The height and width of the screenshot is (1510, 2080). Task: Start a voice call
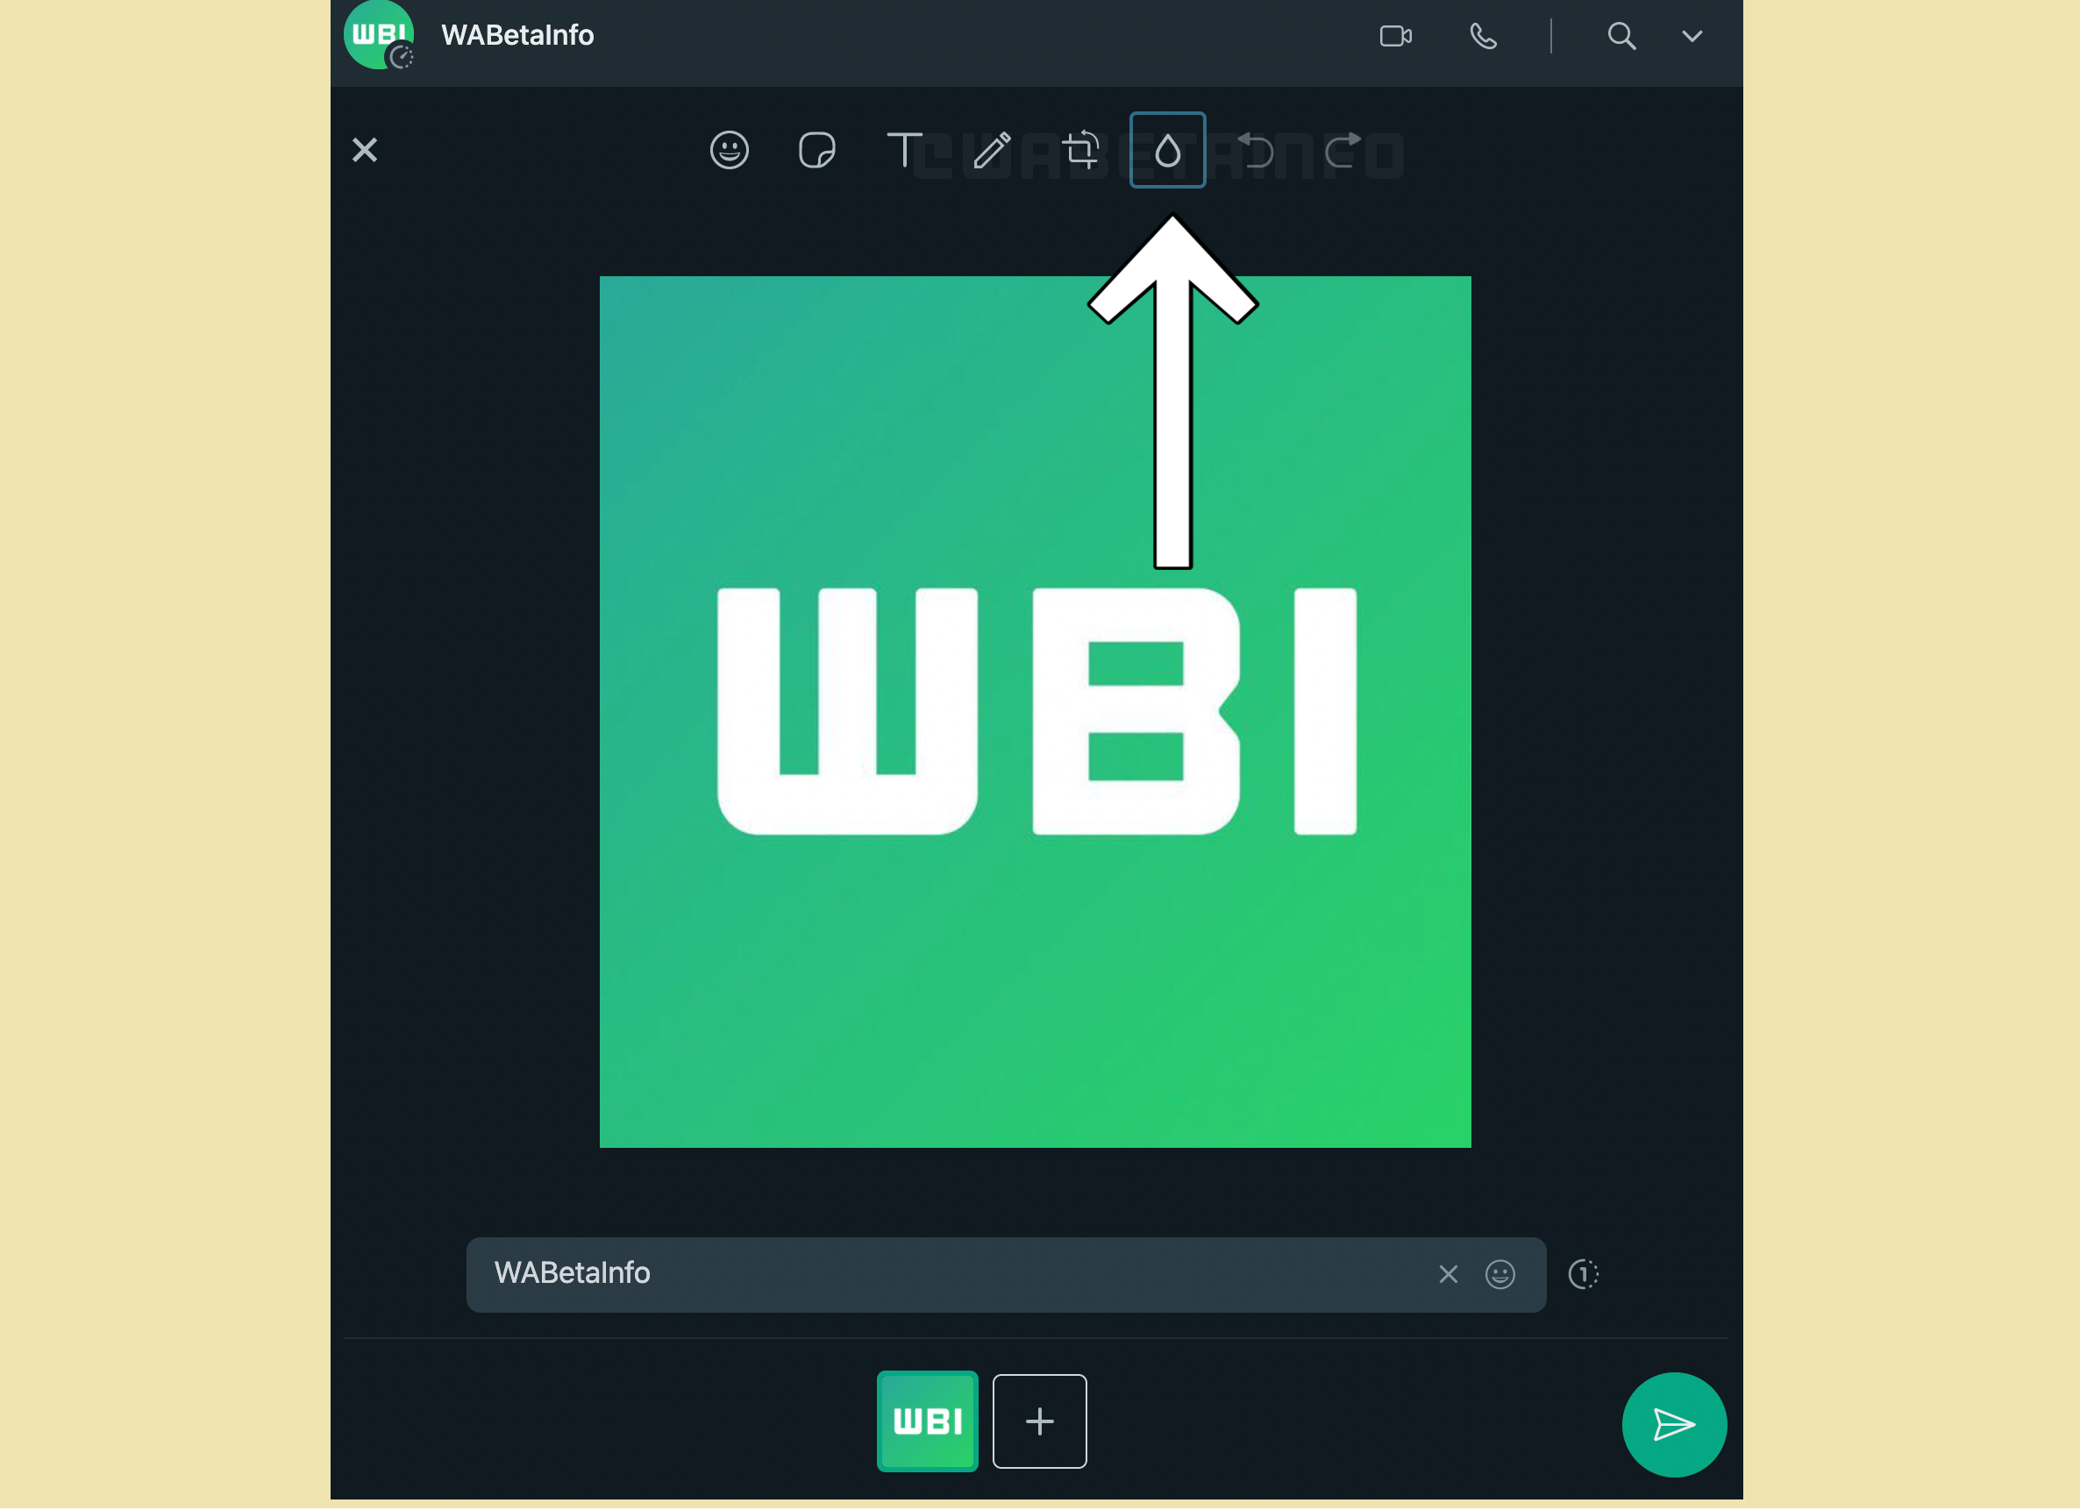(1483, 37)
